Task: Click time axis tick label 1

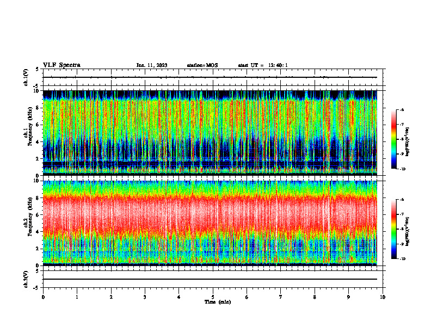Action: pyautogui.click(x=77, y=297)
